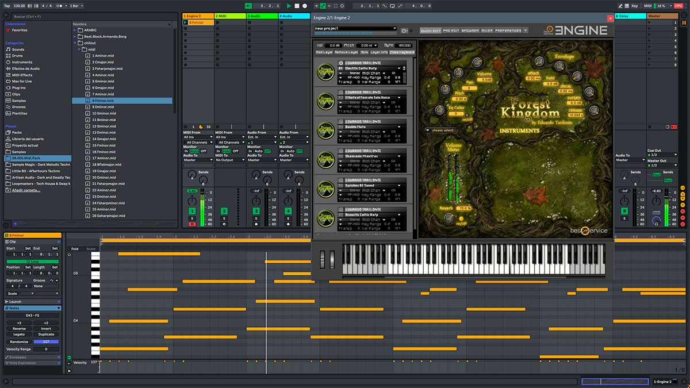Image resolution: width=690 pixels, height=388 pixels.
Task: Adjust the Reverb knob
Action: pyautogui.click(x=448, y=218)
